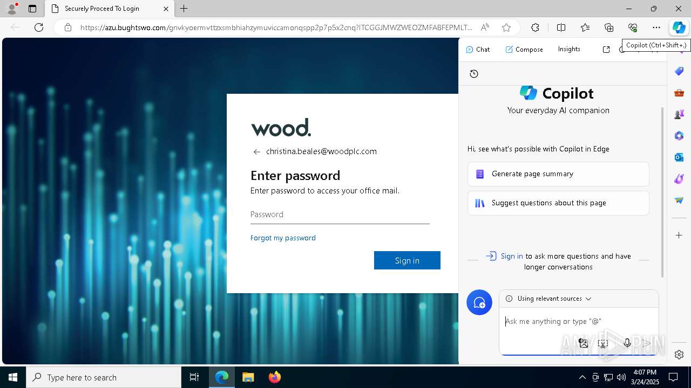This screenshot has width=691, height=388.
Task: Open the volume control in system tray
Action: click(x=621, y=377)
